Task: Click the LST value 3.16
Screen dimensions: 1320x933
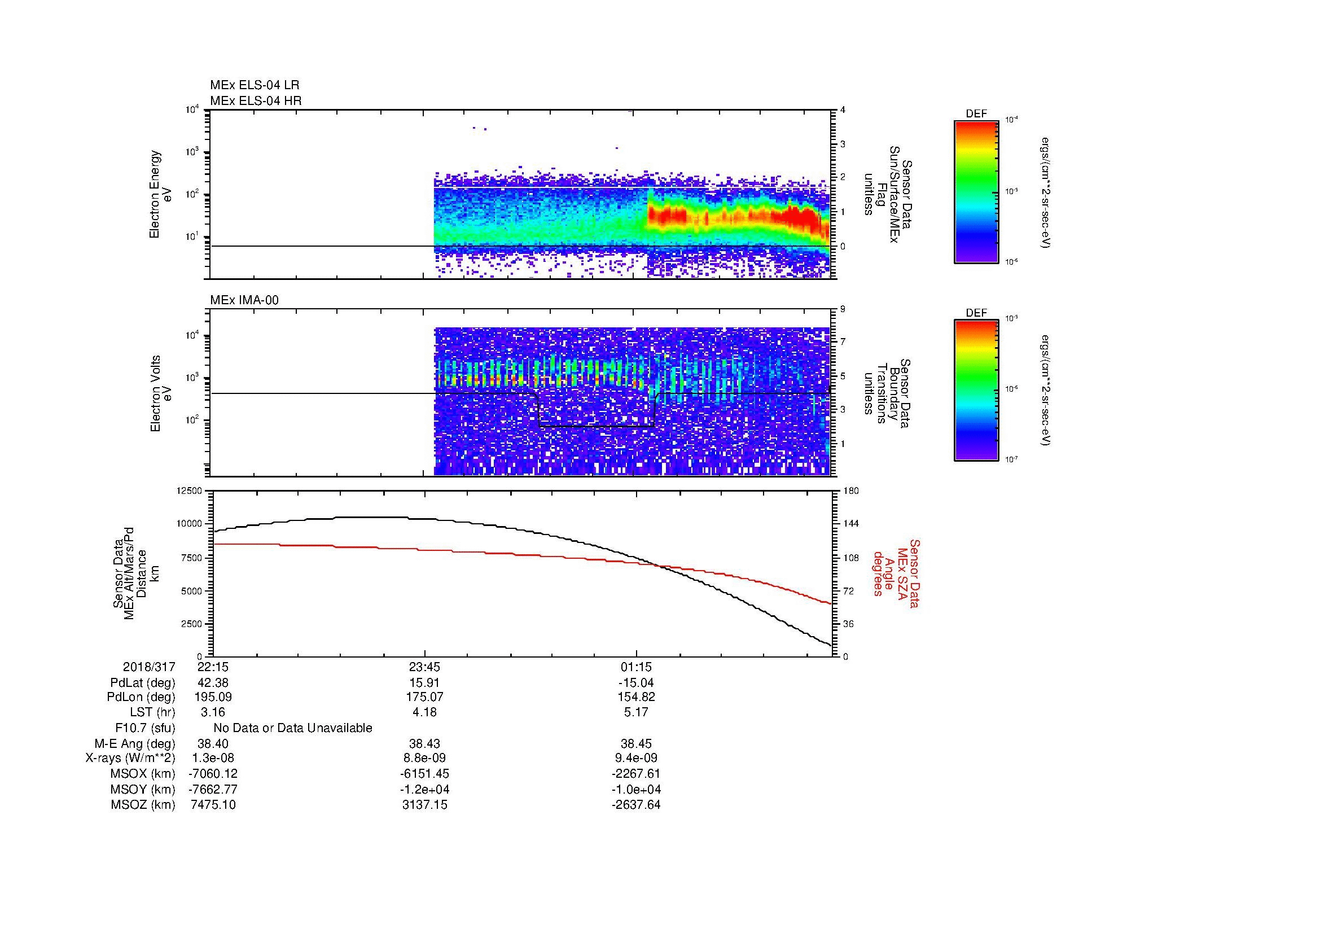Action: 213,713
